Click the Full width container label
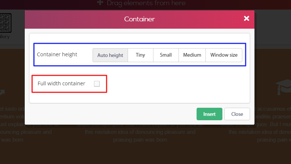This screenshot has height=164, width=291. point(62,83)
